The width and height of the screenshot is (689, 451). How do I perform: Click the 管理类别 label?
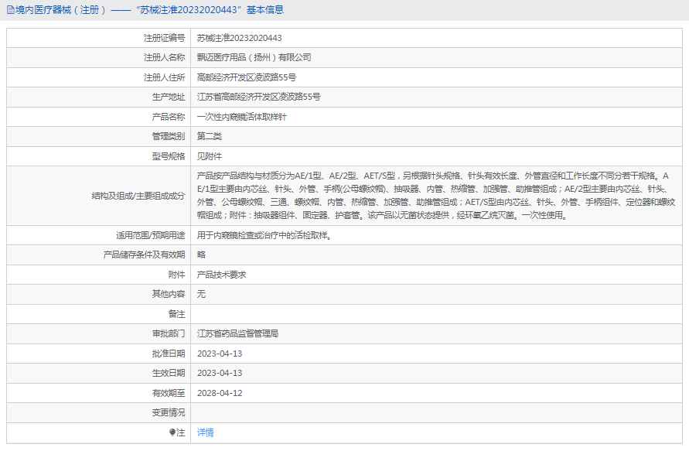point(169,136)
